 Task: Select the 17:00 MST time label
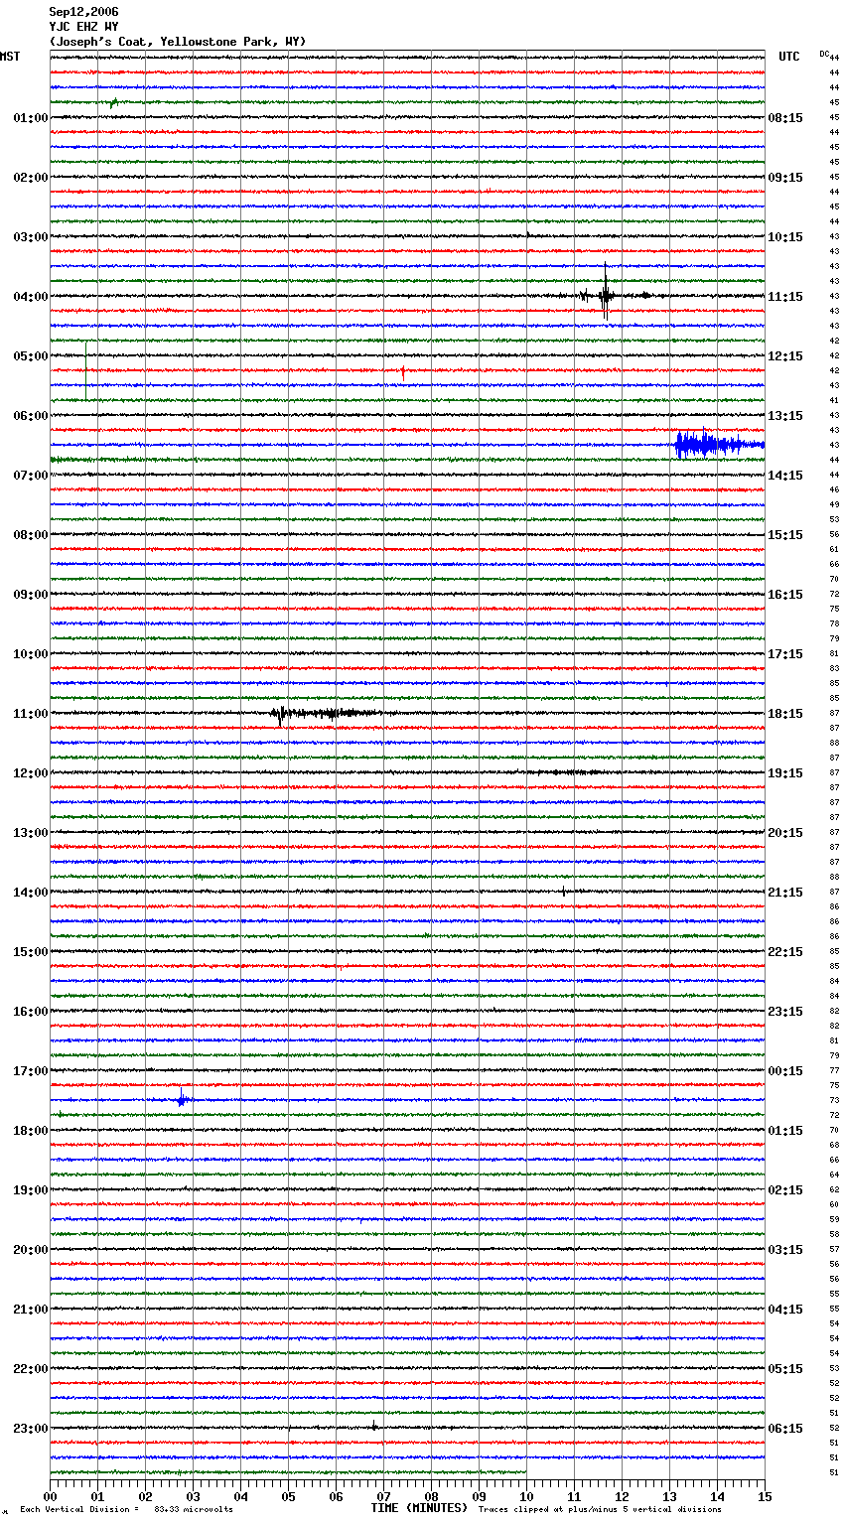click(x=30, y=1071)
